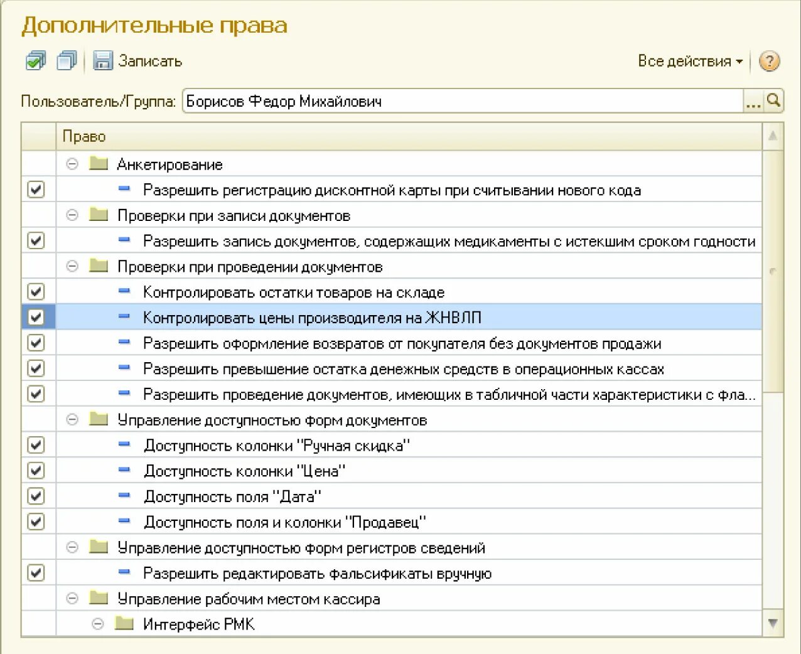Click the Пользователь/Группа input field
Image resolution: width=801 pixels, height=654 pixels.
click(x=461, y=101)
